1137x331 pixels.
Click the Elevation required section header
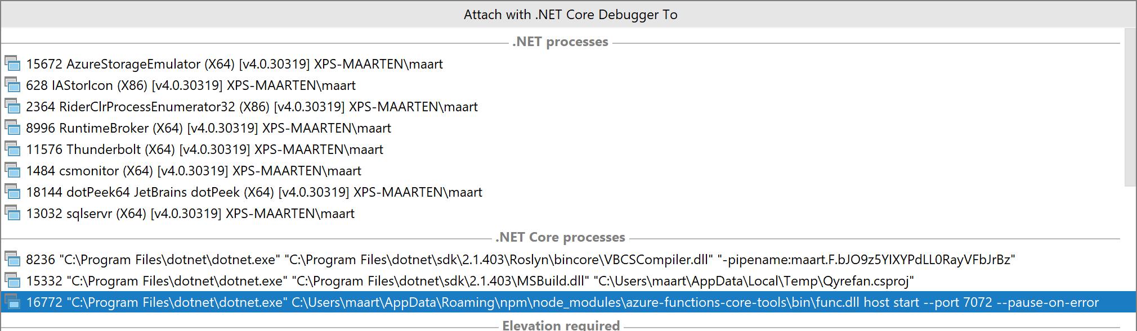click(561, 325)
